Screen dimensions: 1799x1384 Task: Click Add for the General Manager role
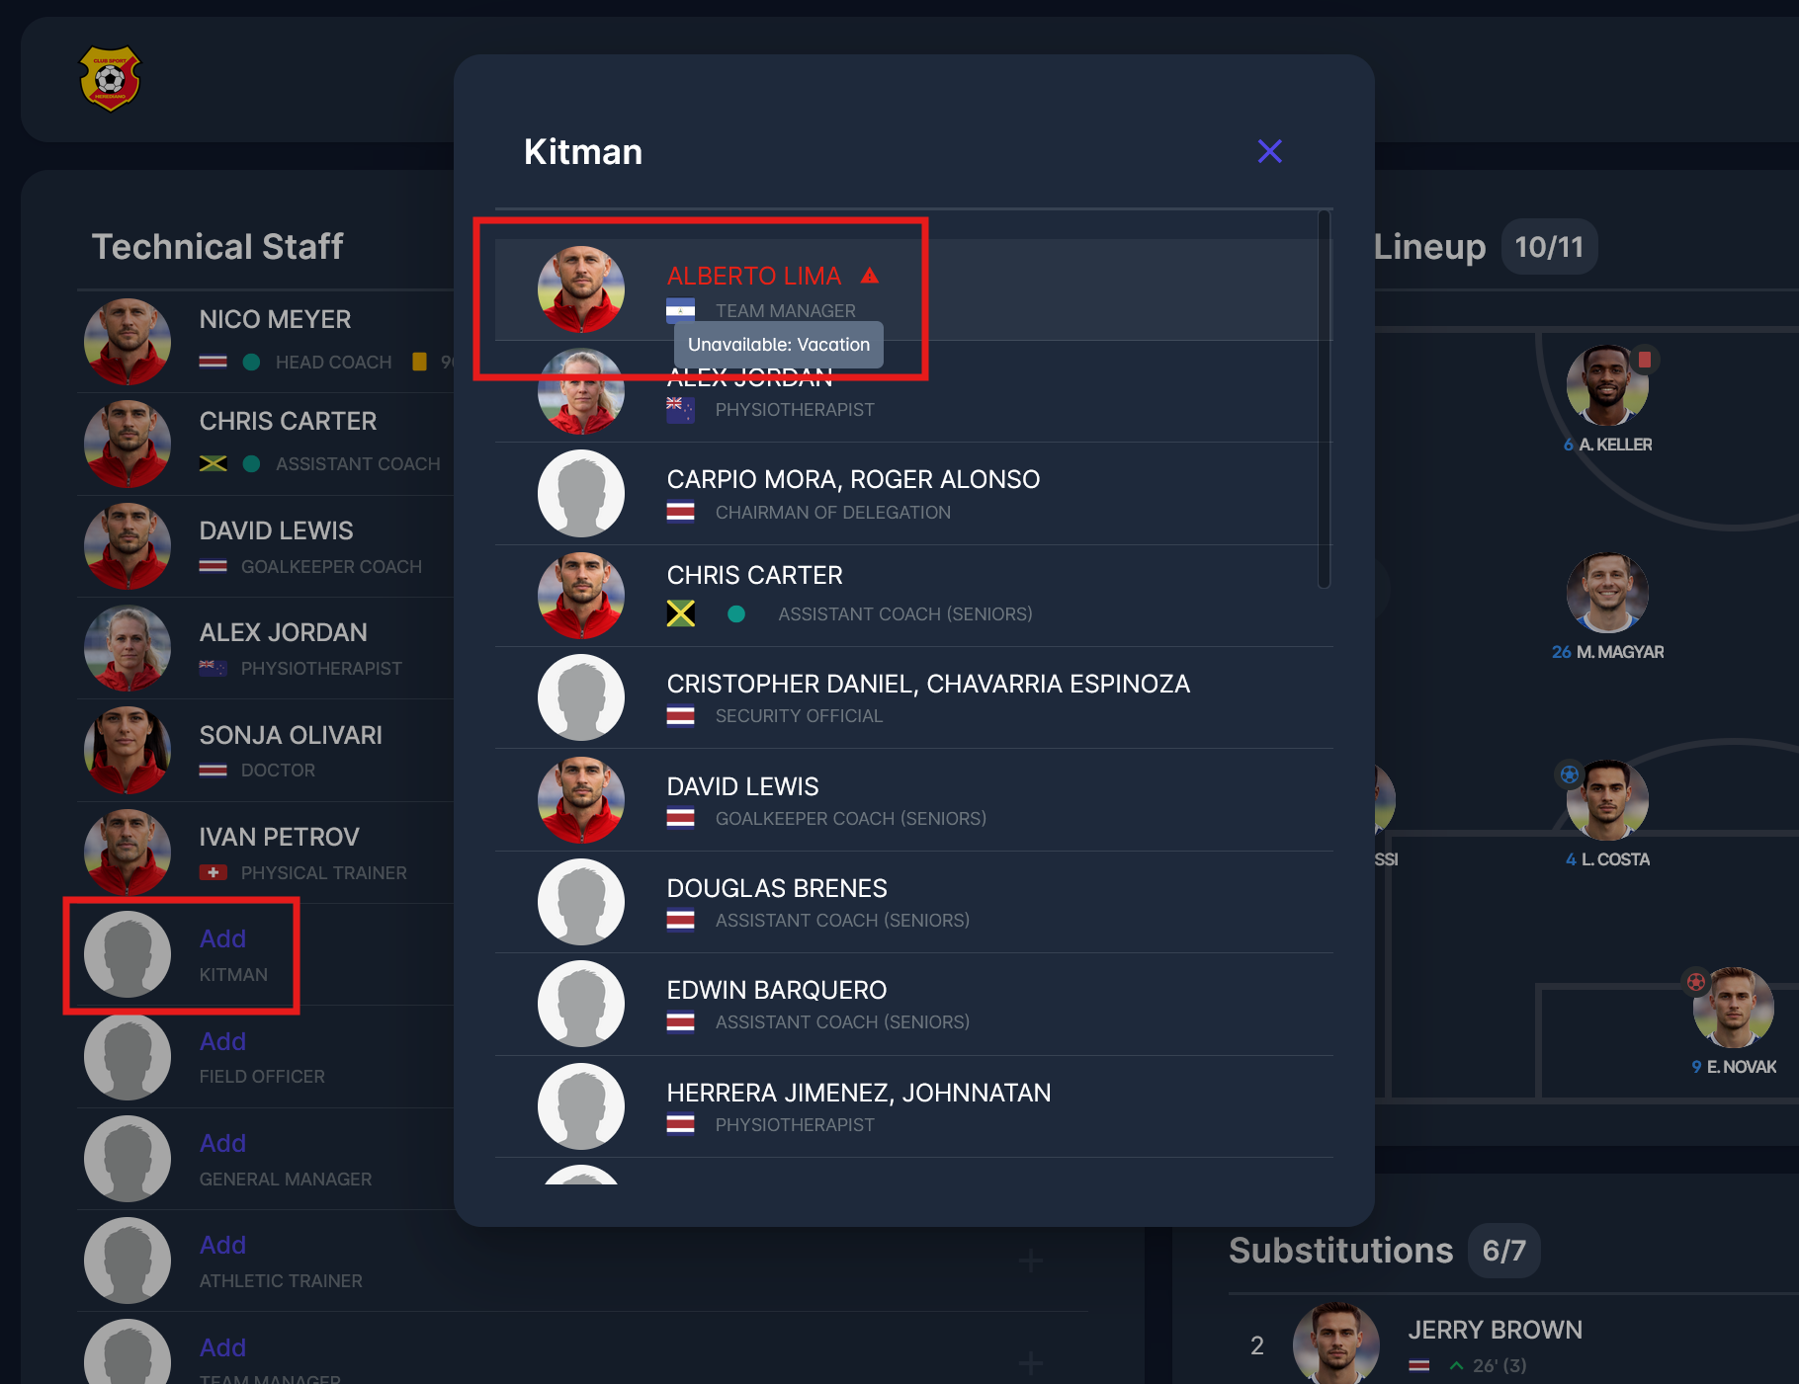(x=222, y=1143)
